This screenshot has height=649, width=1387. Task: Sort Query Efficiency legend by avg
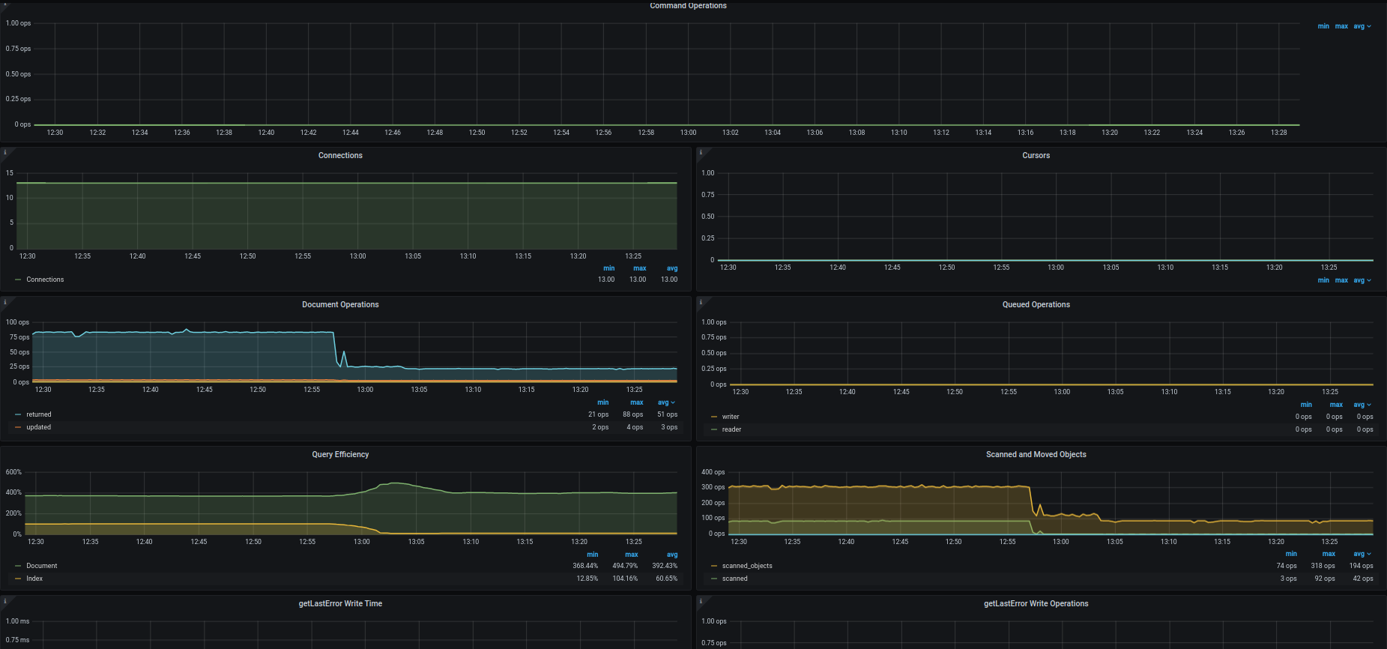point(672,555)
